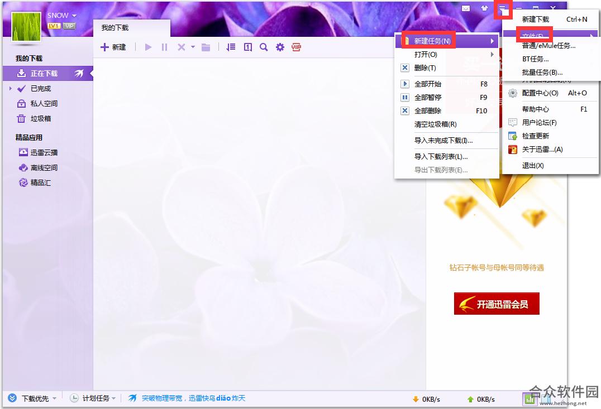Open 帮助中心 from the main menu

pos(551,109)
